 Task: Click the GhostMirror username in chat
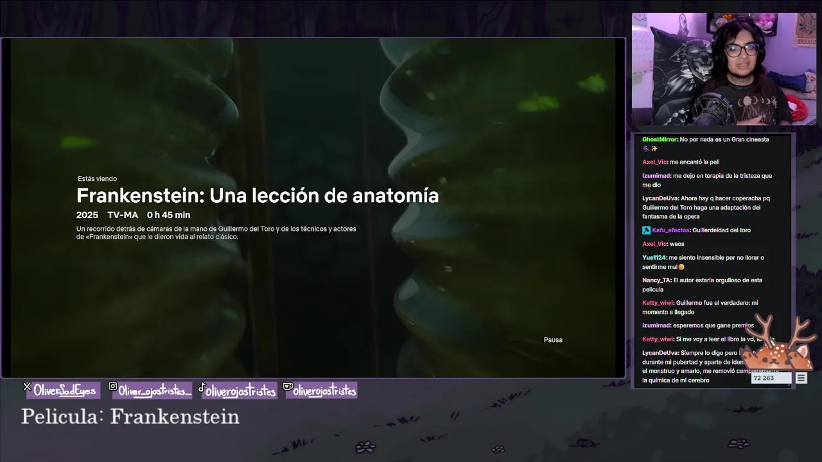pos(660,139)
